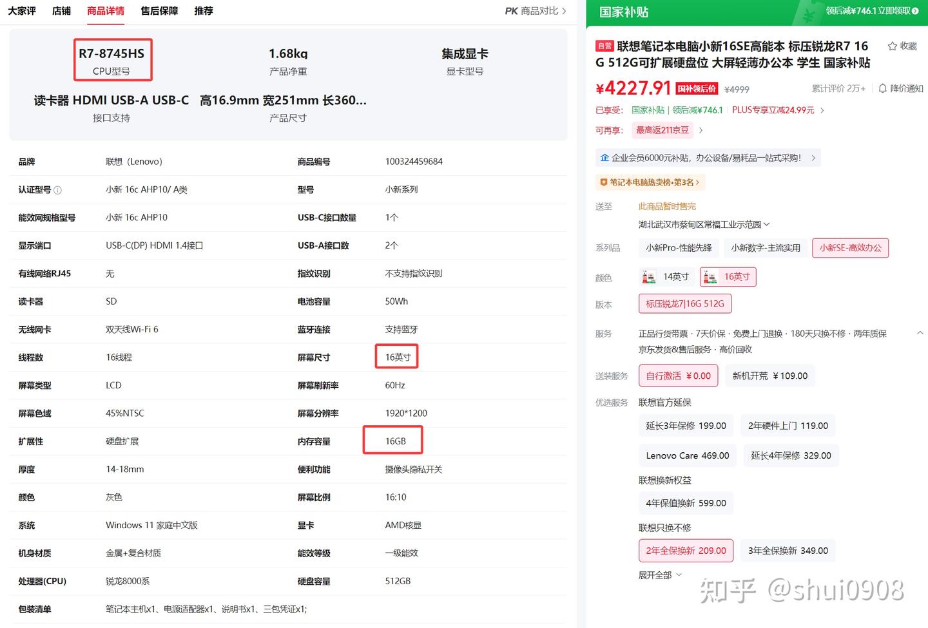The image size is (928, 628).
Task: Click the 最高返211京豆 tag
Action: coord(662,130)
